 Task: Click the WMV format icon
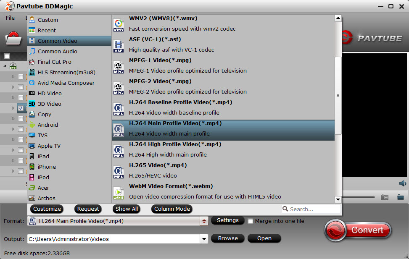(x=119, y=25)
